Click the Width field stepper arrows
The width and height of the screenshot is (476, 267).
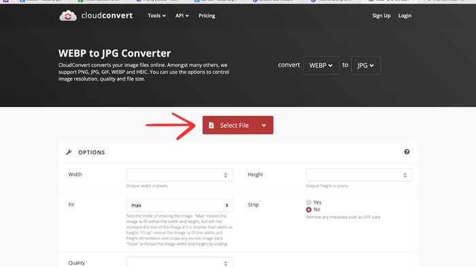point(225,175)
